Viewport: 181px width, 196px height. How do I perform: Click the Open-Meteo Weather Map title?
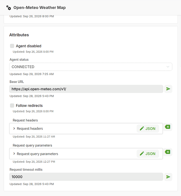(40, 8)
